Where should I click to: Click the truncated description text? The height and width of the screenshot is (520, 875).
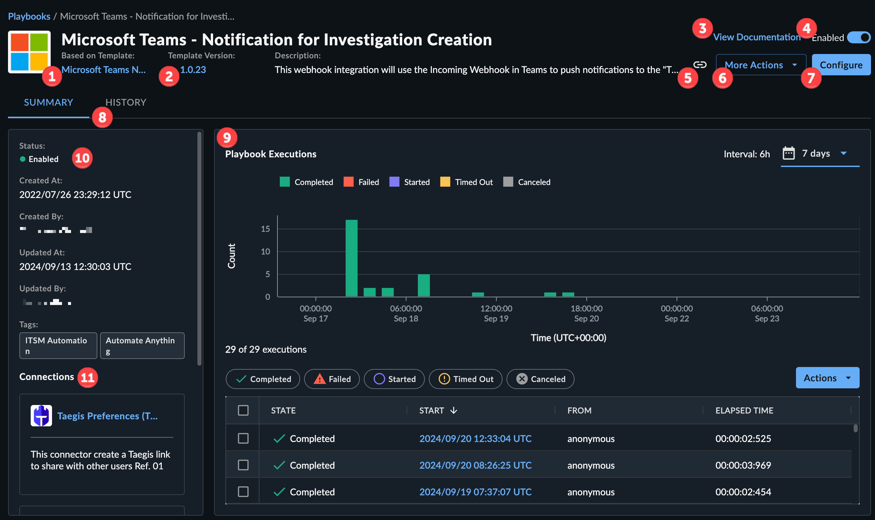[x=476, y=69]
